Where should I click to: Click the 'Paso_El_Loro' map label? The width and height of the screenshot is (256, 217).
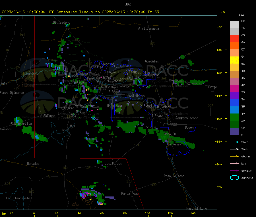click(197, 208)
